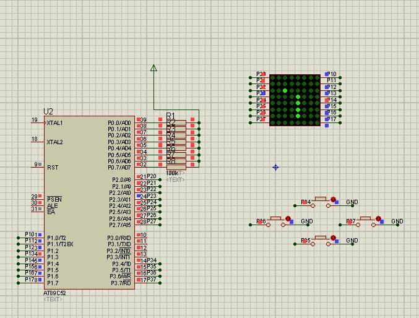This screenshot has height=318, width=419.
Task: Toggle the red latch dot on button P35
Action: [333, 238]
